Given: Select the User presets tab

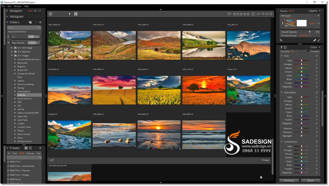Looking at the screenshot, I should point(38,153).
